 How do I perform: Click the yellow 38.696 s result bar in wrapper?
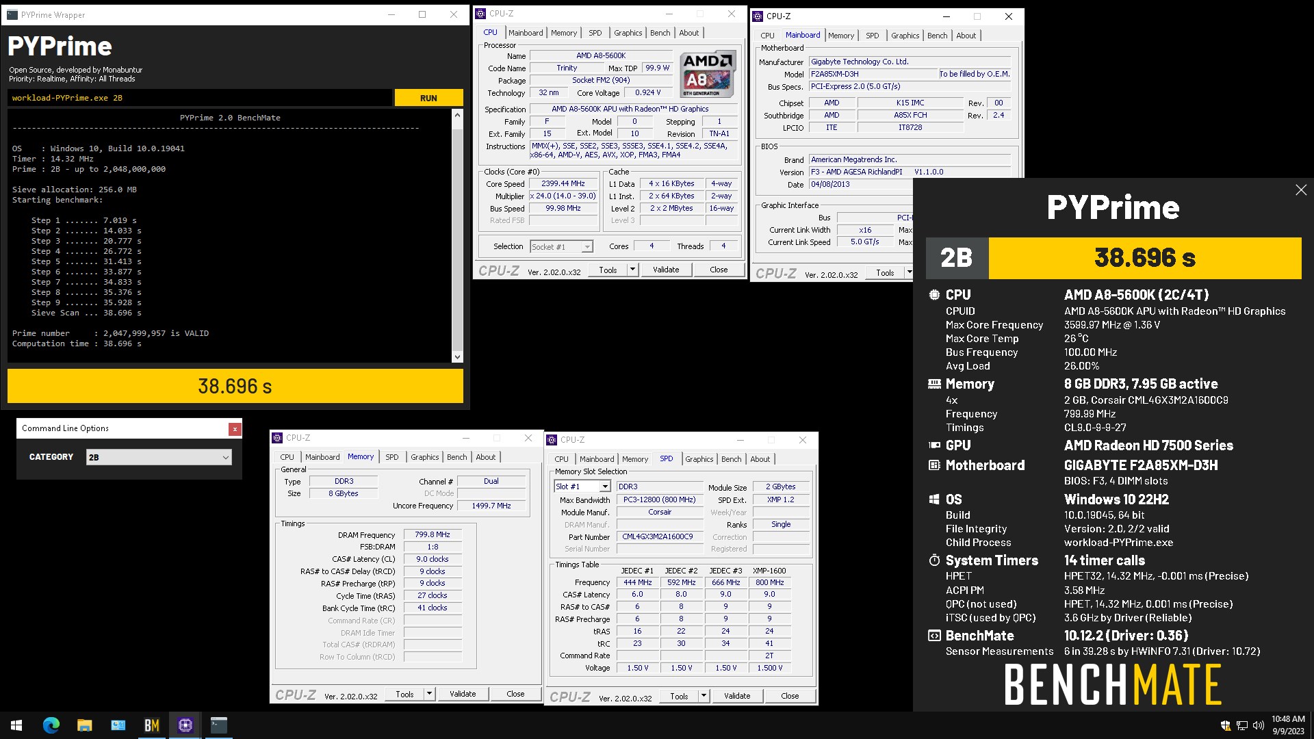[235, 387]
